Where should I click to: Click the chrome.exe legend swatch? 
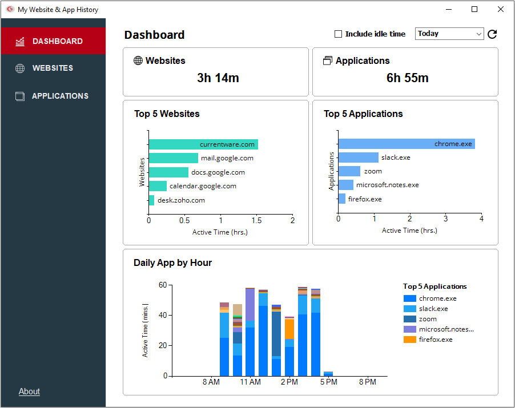tap(411, 298)
